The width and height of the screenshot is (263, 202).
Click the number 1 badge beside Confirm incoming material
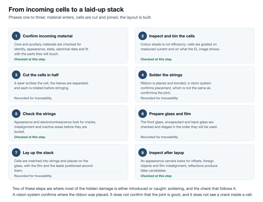click(x=16, y=36)
